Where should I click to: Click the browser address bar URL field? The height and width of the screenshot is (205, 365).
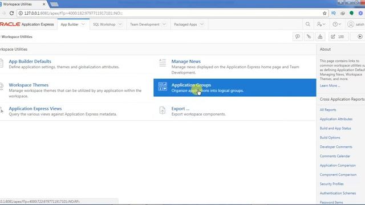(x=172, y=13)
